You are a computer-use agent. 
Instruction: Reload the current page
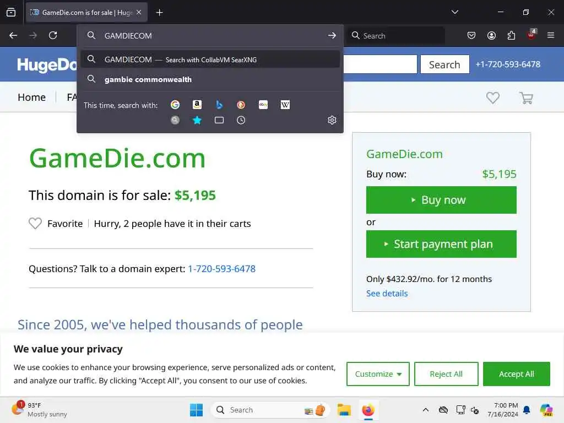(x=53, y=35)
